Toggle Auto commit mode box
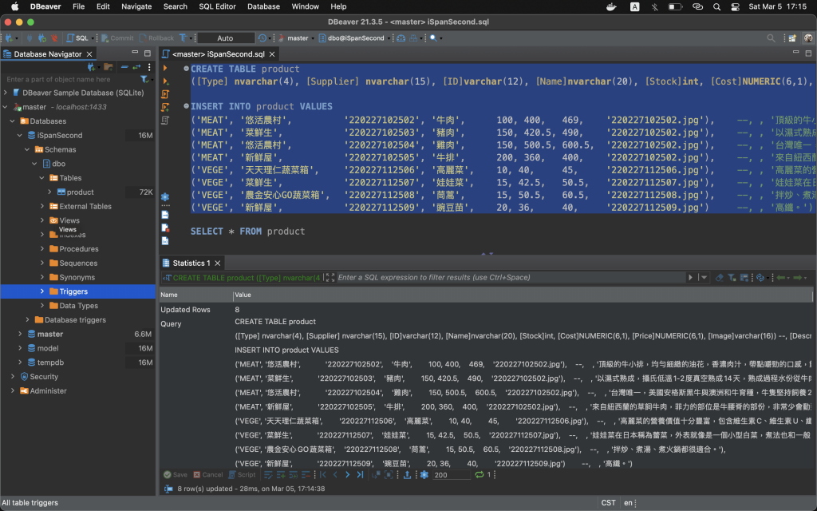Image resolution: width=817 pixels, height=511 pixels. point(226,38)
